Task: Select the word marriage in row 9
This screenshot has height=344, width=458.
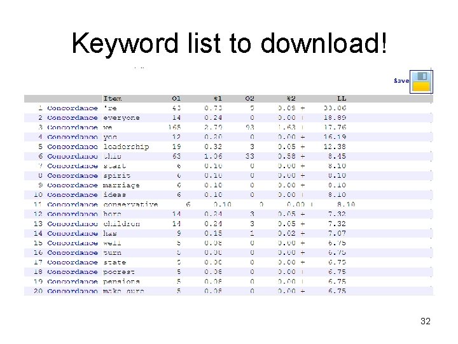Action: (121, 185)
